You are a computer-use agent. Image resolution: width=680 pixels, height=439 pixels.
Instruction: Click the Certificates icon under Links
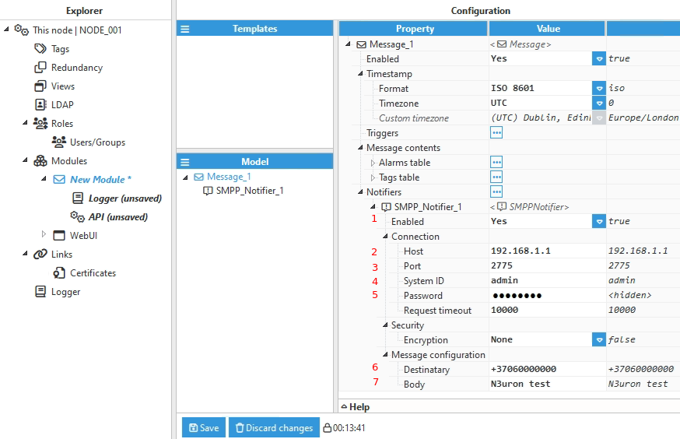pyautogui.click(x=59, y=273)
